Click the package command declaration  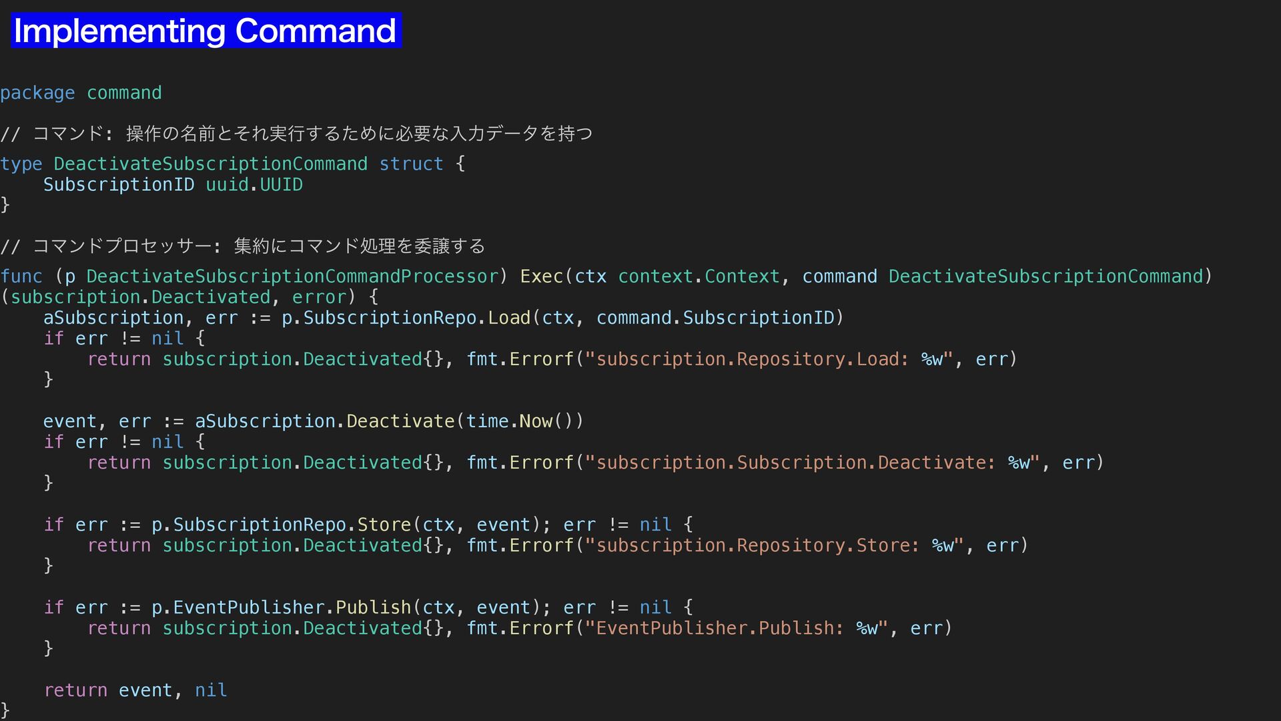81,93
